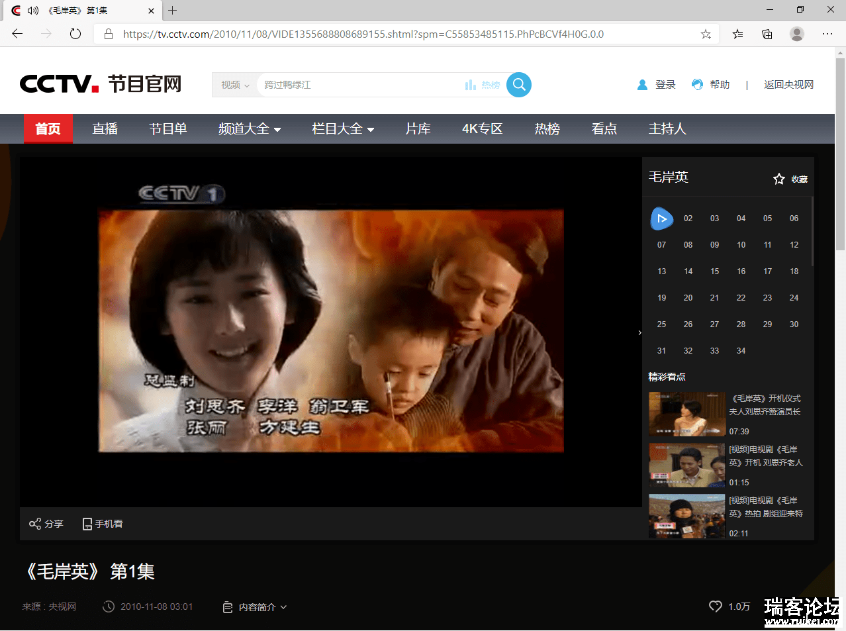Open the 02:11 highlight video thumbnail
Image resolution: width=846 pixels, height=631 pixels.
click(687, 516)
